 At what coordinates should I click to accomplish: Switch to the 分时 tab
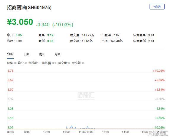click(x=10, y=54)
